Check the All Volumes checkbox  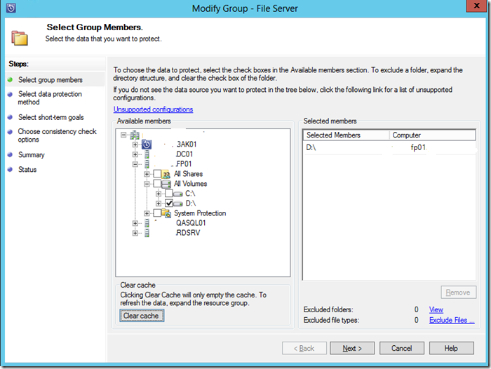[x=157, y=184]
